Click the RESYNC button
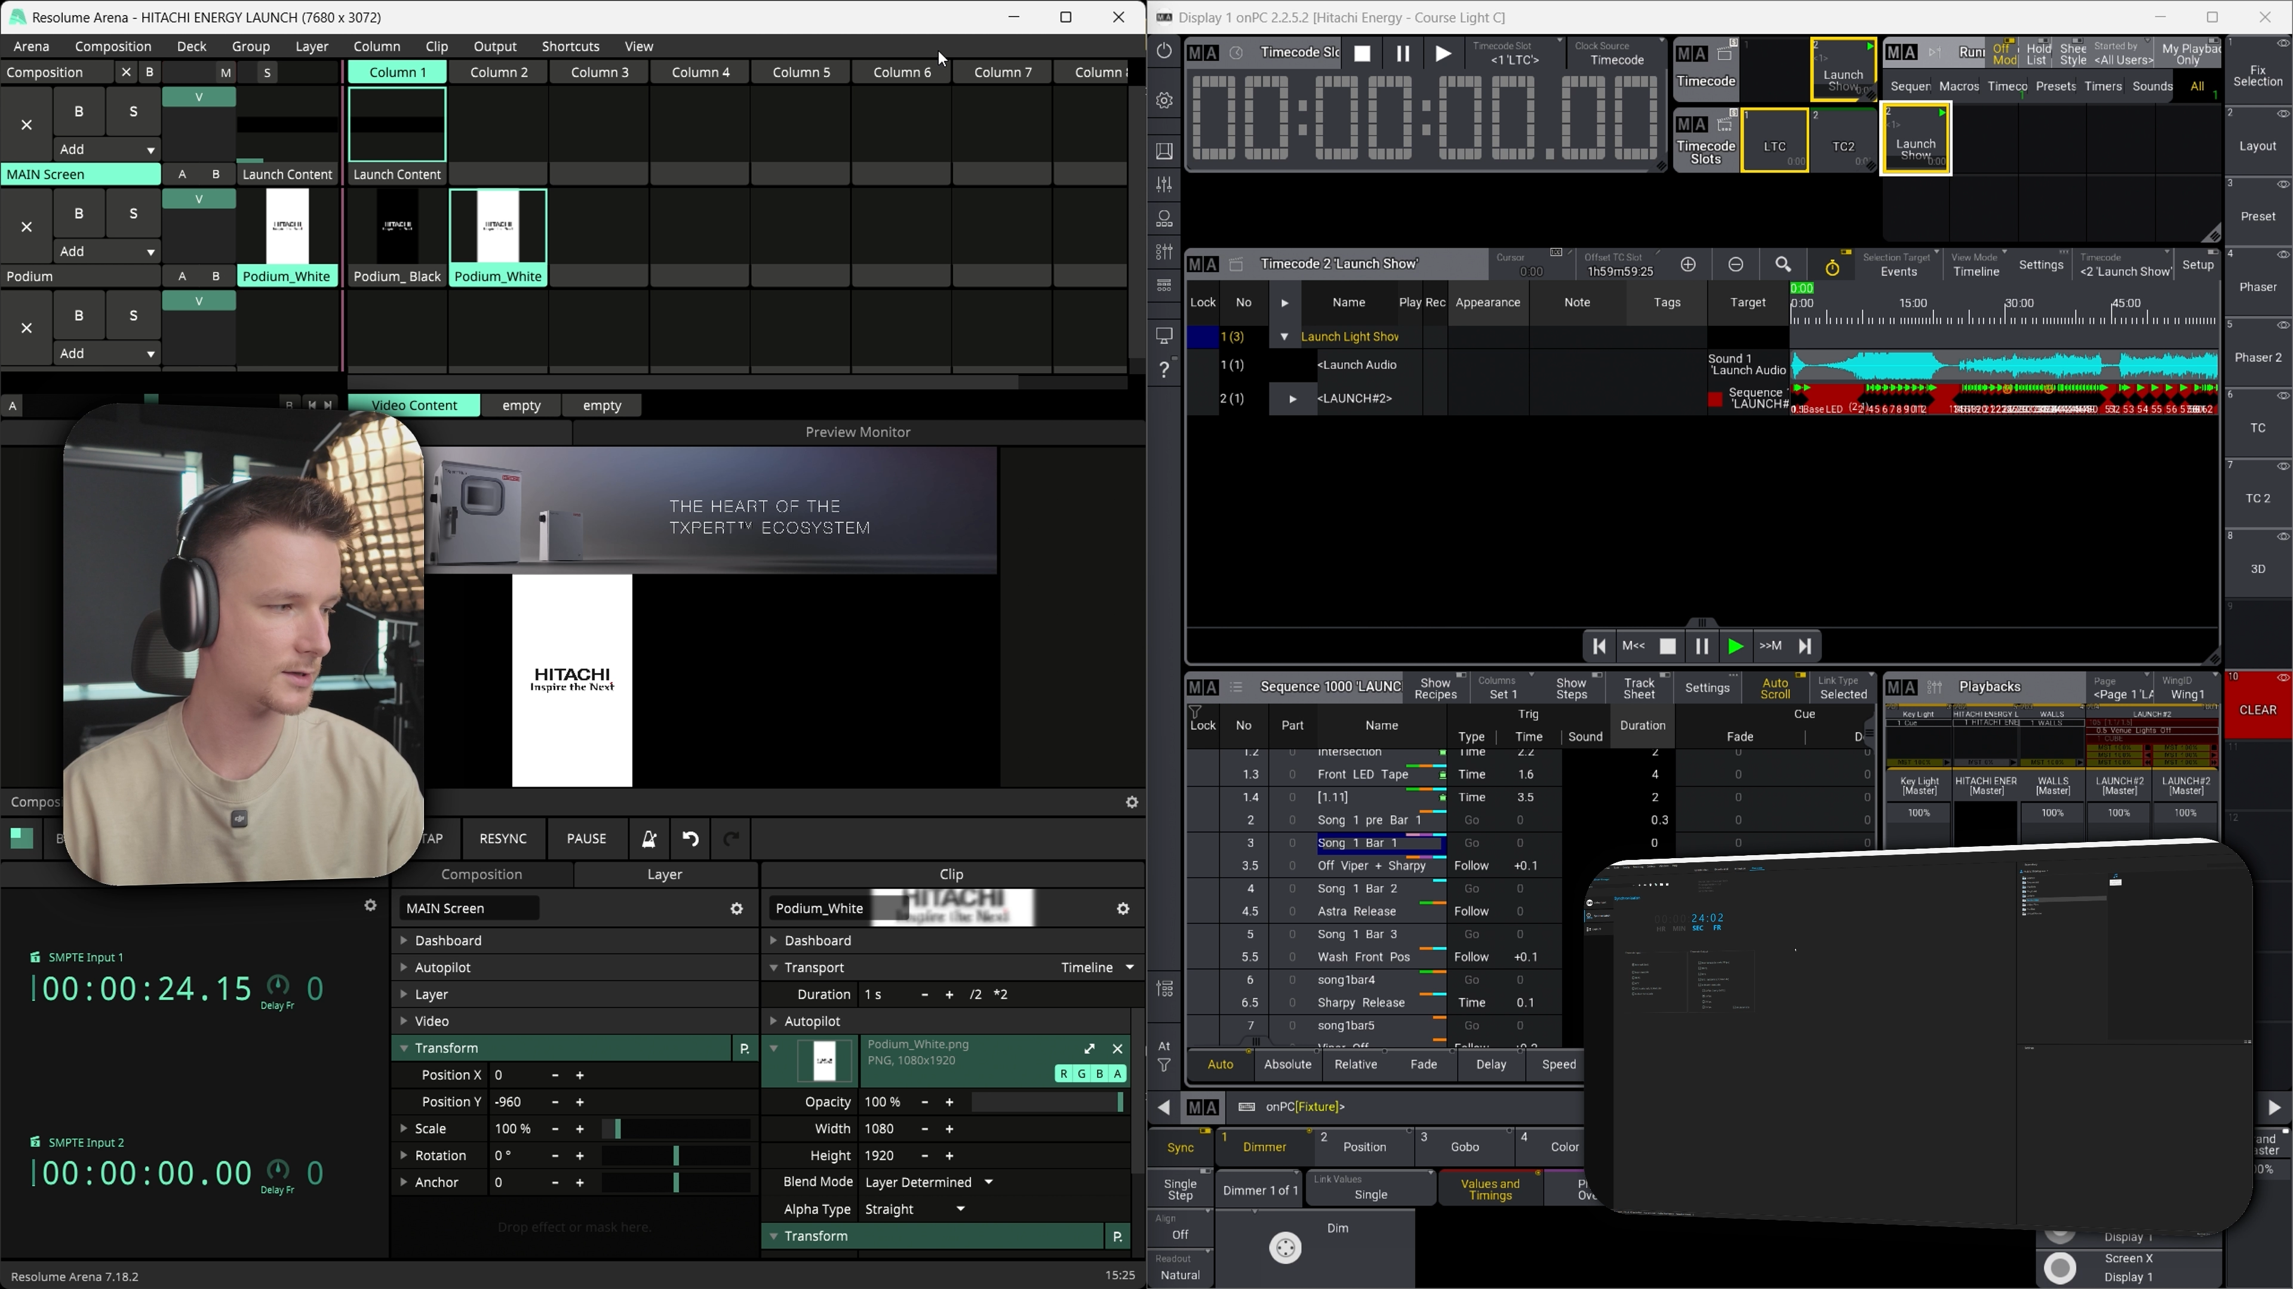Image resolution: width=2293 pixels, height=1289 pixels. pyautogui.click(x=503, y=838)
